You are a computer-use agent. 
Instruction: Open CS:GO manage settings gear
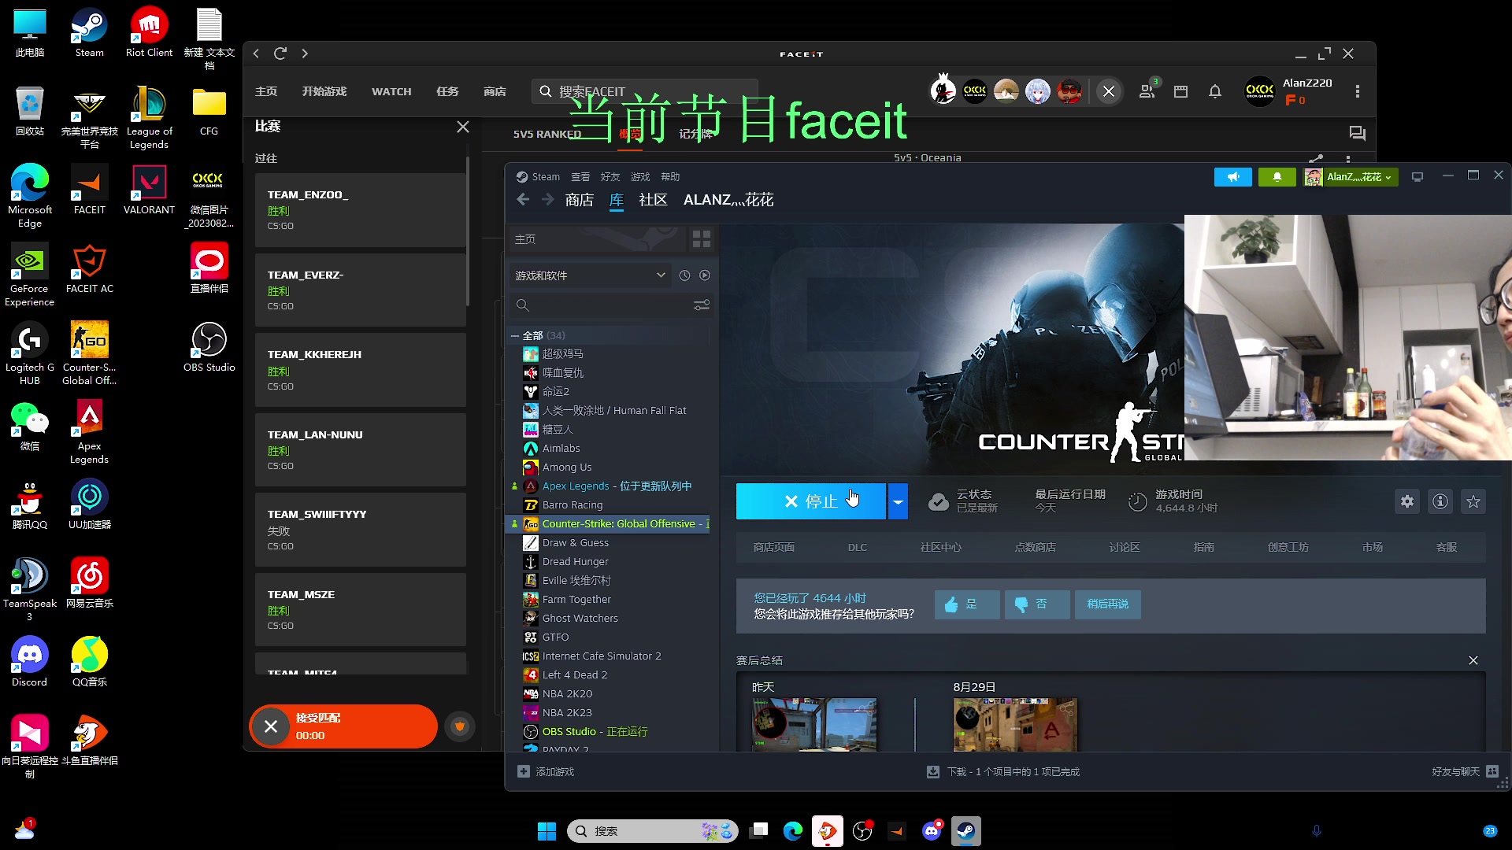pos(1407,501)
